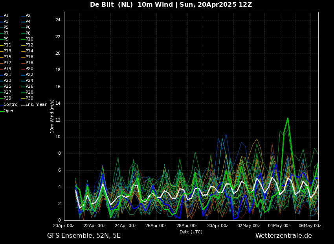Click the chart title De Bilt (NL)
The image size is (334, 244).
[x=112, y=4]
